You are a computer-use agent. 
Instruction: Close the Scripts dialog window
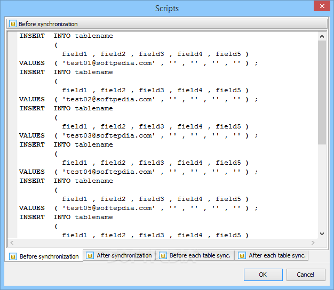click(x=322, y=6)
